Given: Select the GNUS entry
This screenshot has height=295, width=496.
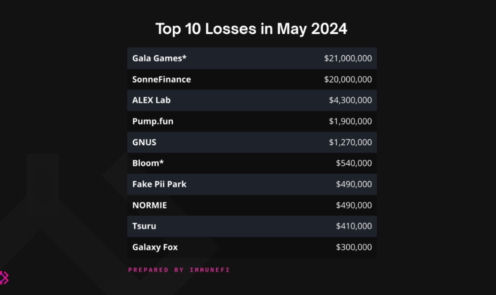Looking at the screenshot, I should (x=144, y=142).
